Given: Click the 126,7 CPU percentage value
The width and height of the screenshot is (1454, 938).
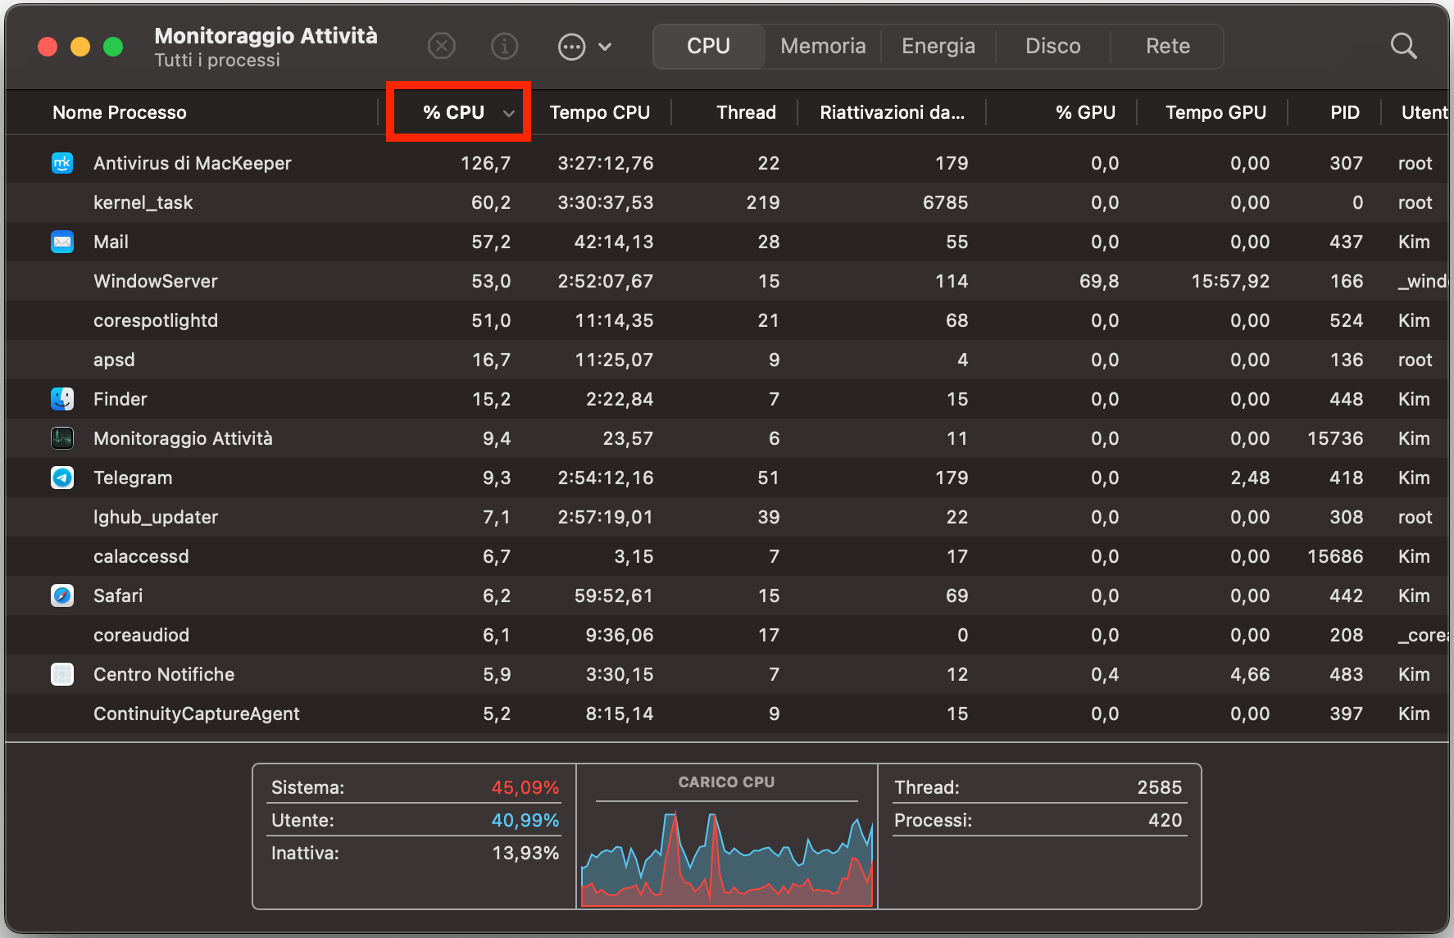Looking at the screenshot, I should (485, 163).
